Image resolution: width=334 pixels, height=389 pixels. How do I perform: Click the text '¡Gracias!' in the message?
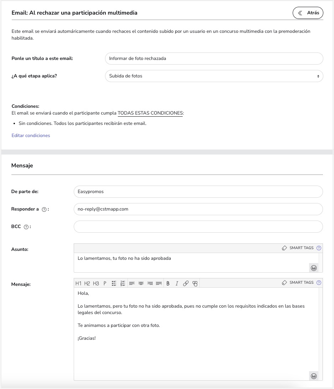[87, 338]
